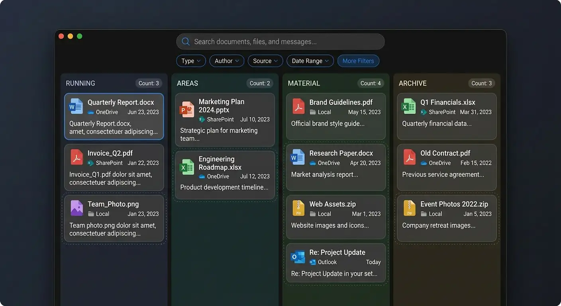Screen dimensions: 561x306
Task: Click the 'Market analysis report...' description
Action: [x=325, y=175]
